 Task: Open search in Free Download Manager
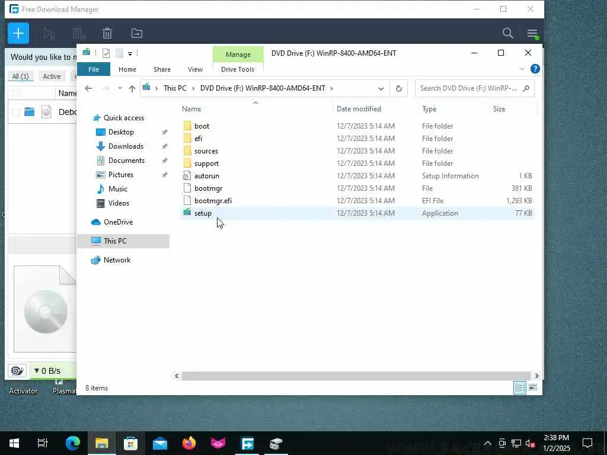pos(507,33)
